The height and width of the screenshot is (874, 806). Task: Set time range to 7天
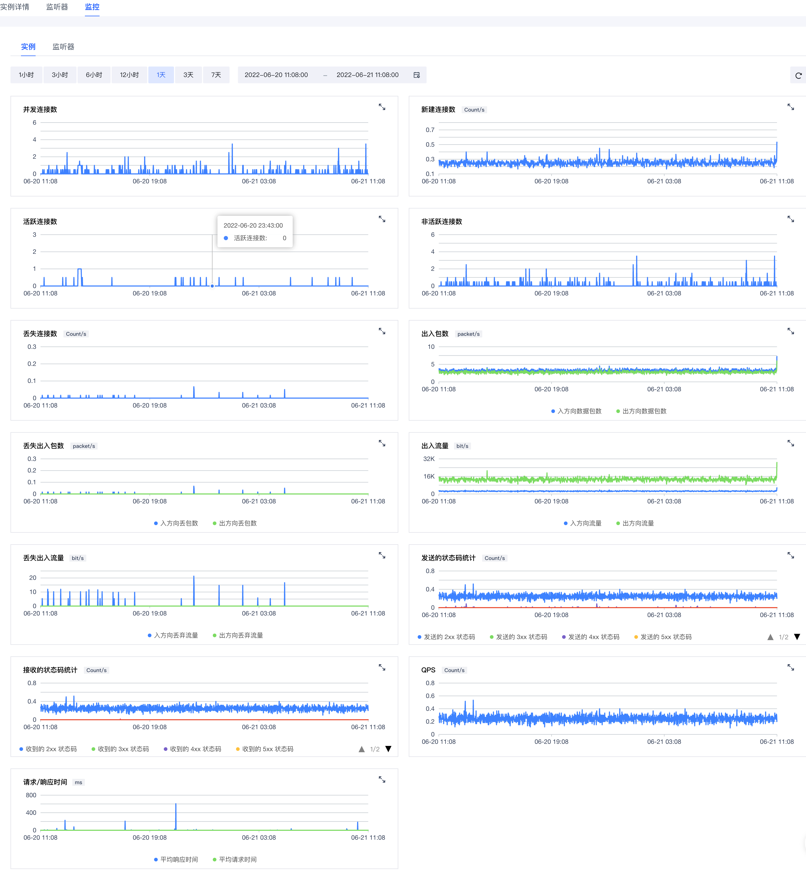(x=216, y=75)
